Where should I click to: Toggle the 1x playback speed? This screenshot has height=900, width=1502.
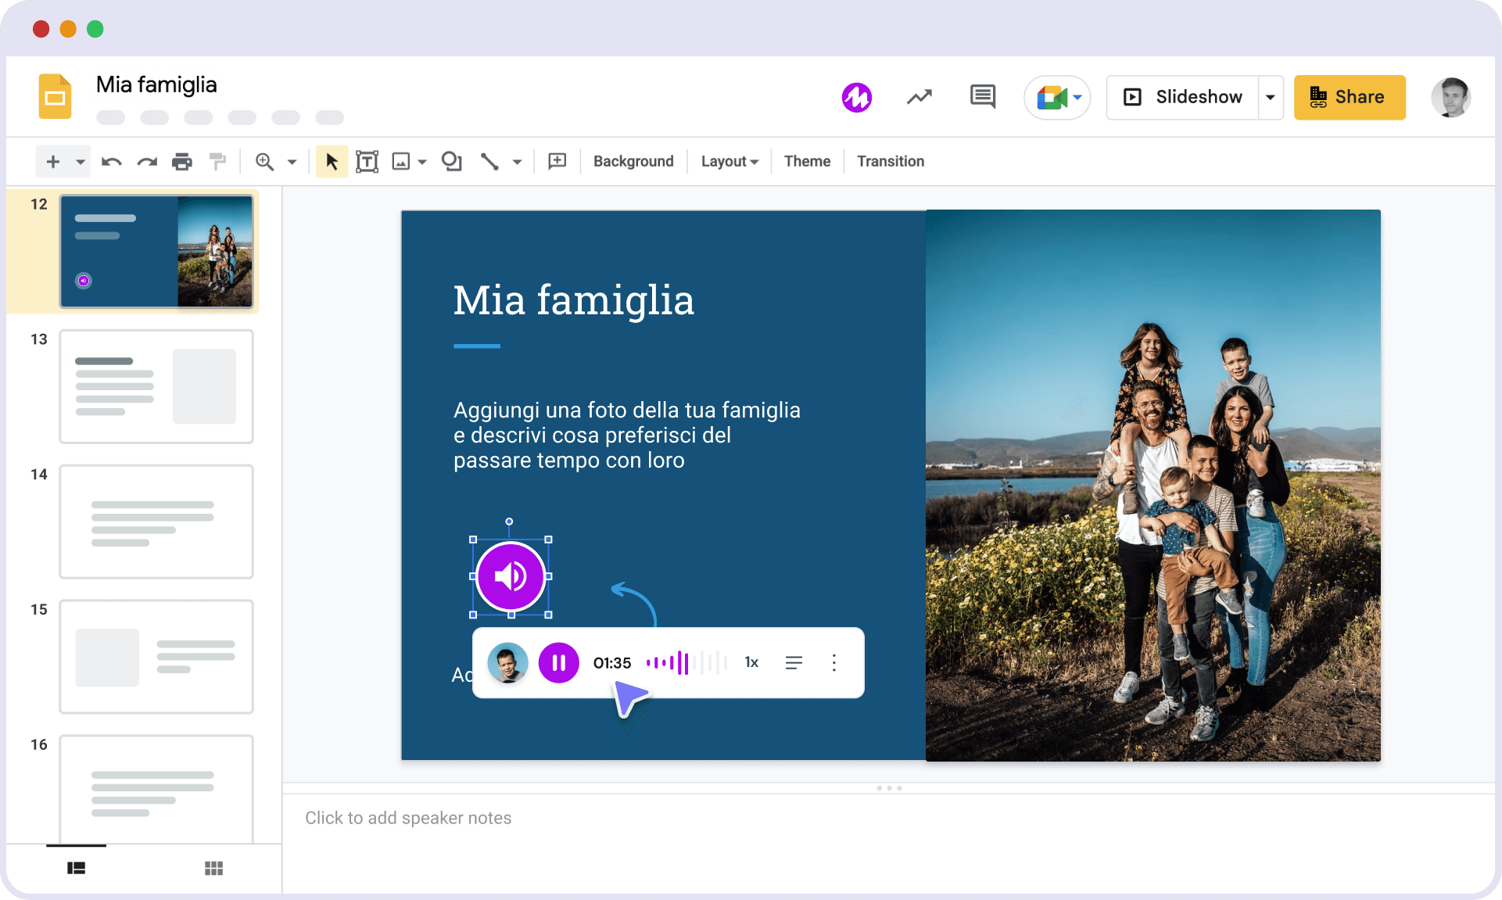pos(751,663)
